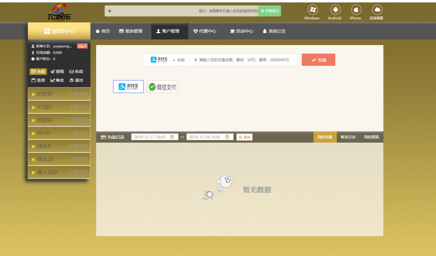Open the iPhone app download icon
This screenshot has height=256, width=436.
tap(356, 10)
